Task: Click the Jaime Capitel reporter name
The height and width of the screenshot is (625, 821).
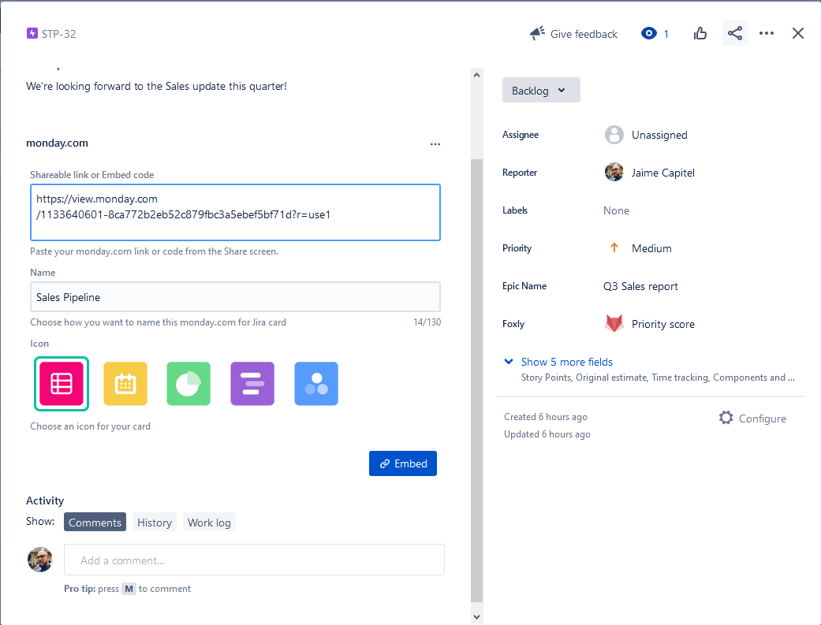Action: tap(663, 173)
